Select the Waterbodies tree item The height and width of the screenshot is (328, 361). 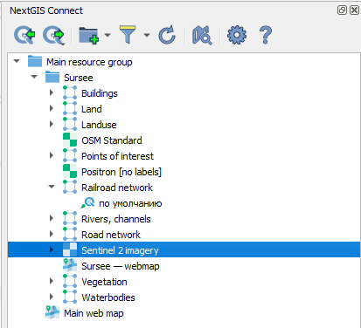coord(108,297)
